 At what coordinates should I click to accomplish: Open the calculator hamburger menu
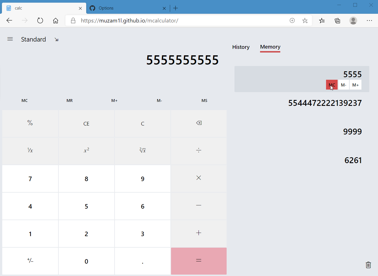coord(10,39)
